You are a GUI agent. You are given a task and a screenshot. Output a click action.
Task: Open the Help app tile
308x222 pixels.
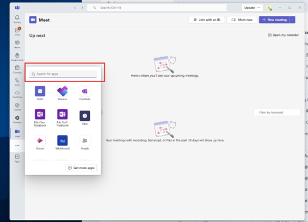point(85,118)
